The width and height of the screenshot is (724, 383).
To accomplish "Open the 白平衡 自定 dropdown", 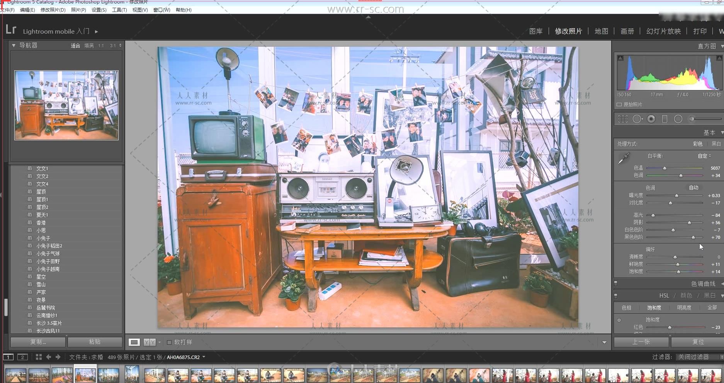I will pyautogui.click(x=704, y=156).
